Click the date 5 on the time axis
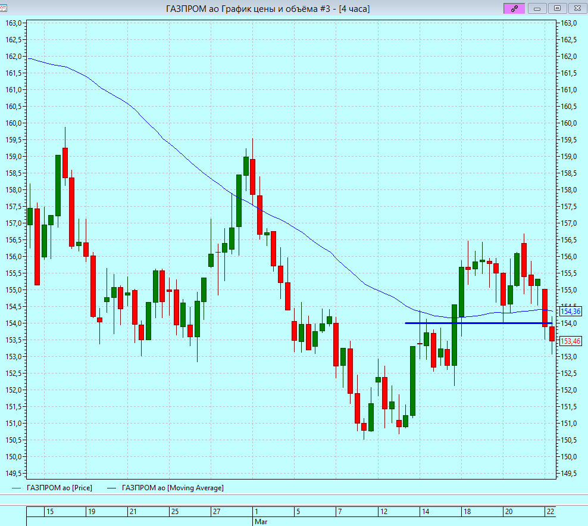The height and width of the screenshot is (526, 588). point(298,511)
